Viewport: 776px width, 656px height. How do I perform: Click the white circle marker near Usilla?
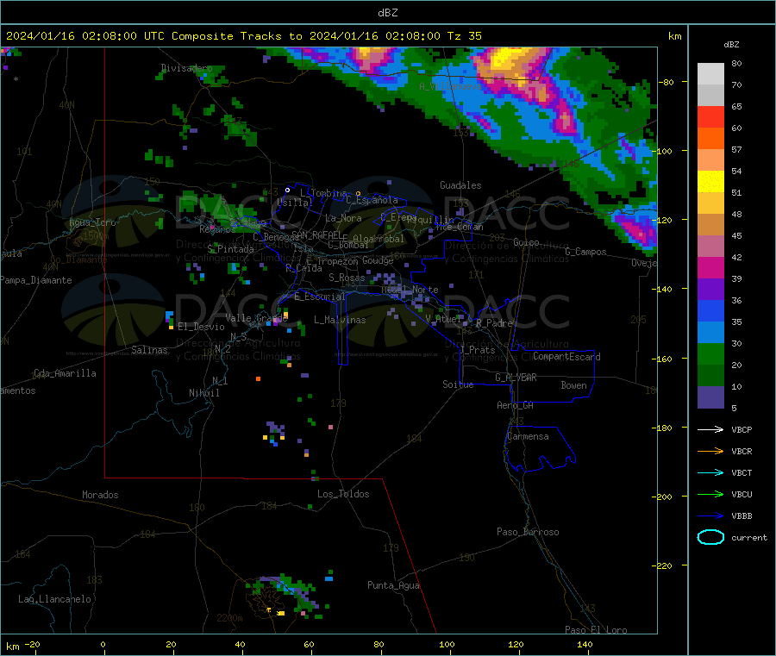[x=287, y=190]
